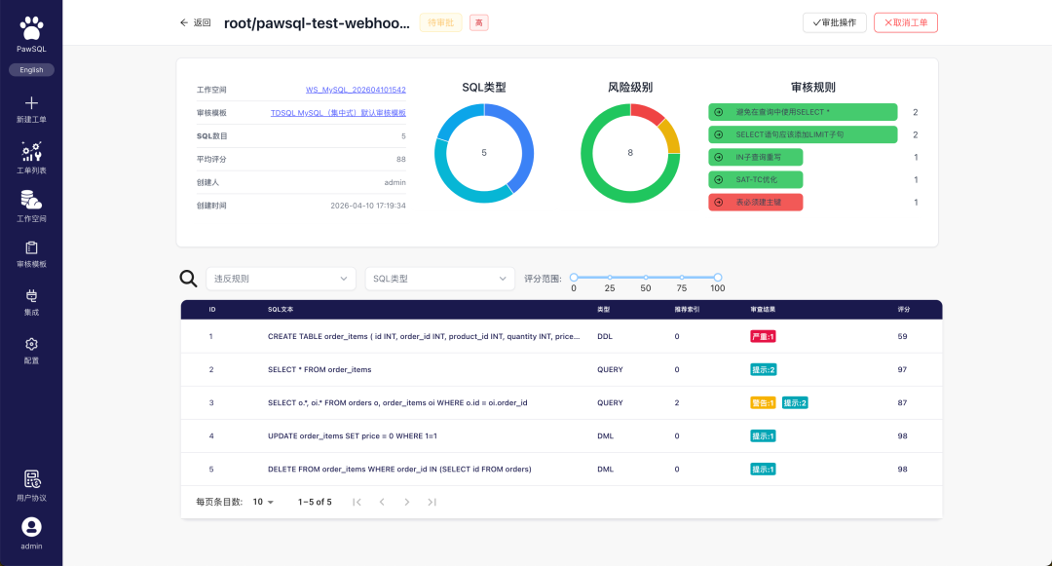Click the magnifier search icon
1052x566 pixels.
pos(189,279)
